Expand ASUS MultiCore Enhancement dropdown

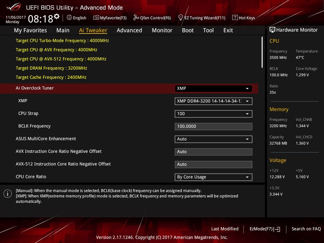[214, 139]
